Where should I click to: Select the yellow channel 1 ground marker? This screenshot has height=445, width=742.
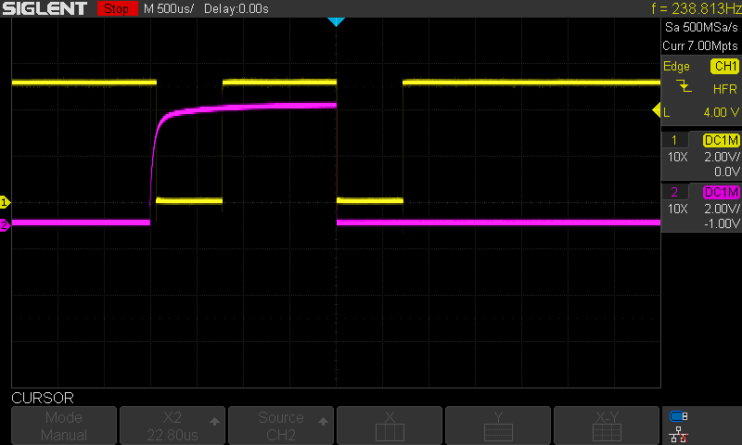point(5,202)
